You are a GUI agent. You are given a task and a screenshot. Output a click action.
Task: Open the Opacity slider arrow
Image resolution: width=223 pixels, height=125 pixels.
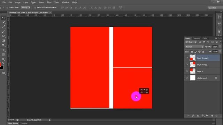pyautogui.click(x=220, y=47)
